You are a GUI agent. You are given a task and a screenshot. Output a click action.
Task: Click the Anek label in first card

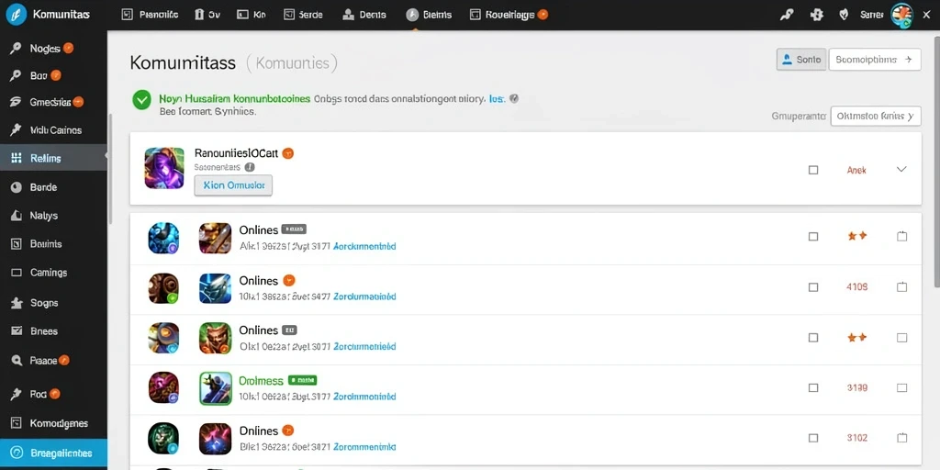click(856, 170)
